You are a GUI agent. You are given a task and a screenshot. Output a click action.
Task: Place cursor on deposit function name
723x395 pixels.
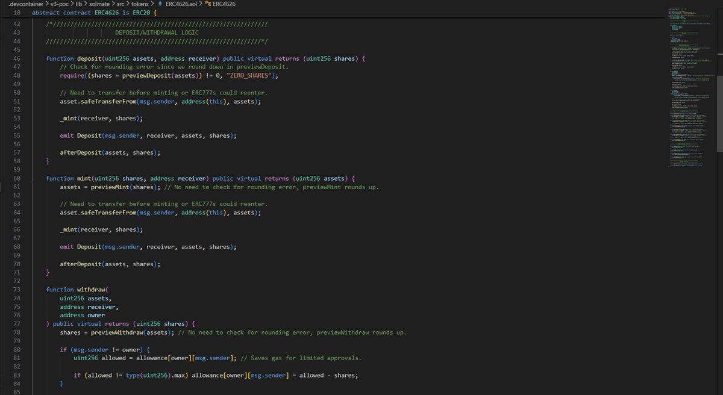[89, 58]
